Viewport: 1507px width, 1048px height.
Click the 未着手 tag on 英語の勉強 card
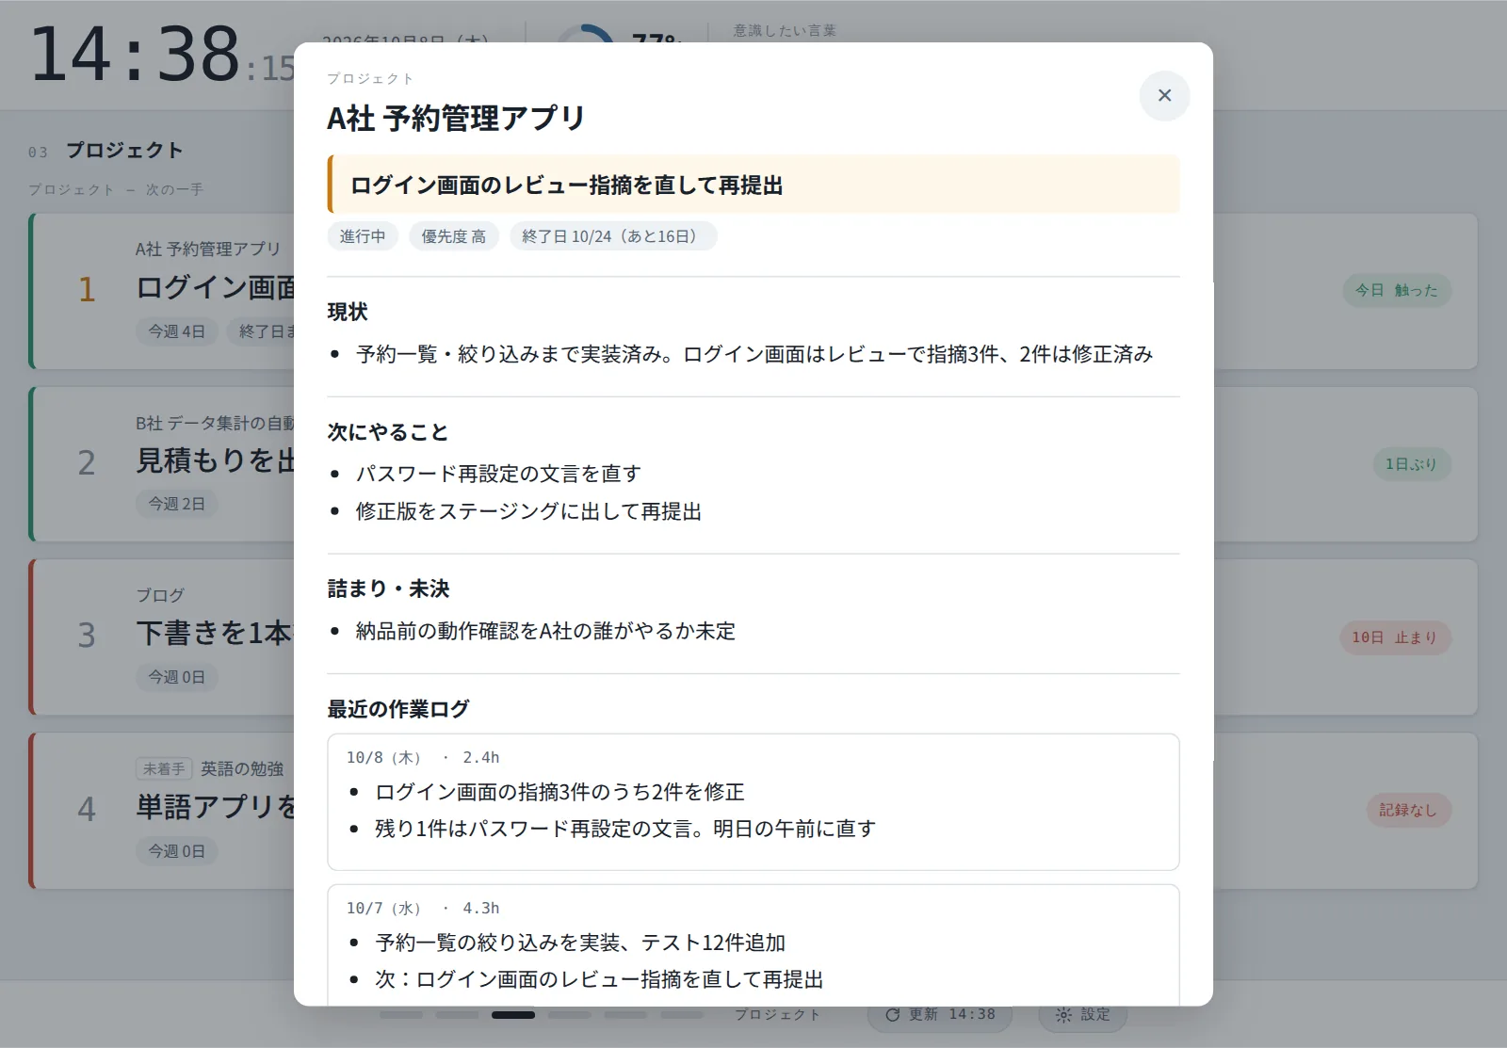(164, 769)
